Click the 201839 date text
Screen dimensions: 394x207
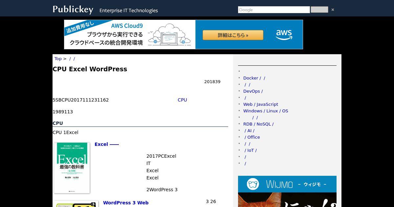pyautogui.click(x=212, y=82)
